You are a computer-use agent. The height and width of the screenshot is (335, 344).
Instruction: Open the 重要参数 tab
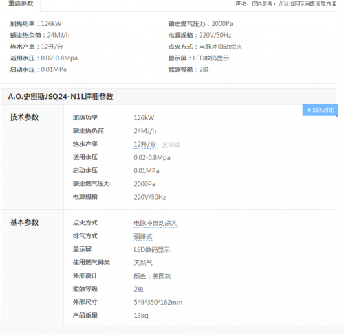click(21, 4)
